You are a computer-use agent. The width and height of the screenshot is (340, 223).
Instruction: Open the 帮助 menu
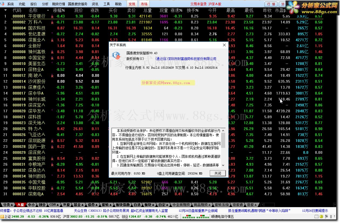[118, 4]
